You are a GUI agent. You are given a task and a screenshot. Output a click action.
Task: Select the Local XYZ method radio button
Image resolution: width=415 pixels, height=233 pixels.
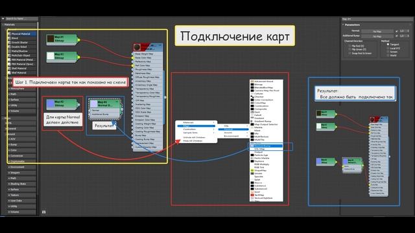tap(388, 49)
